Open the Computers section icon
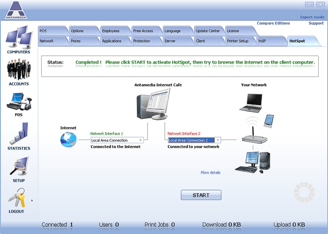328x234 pixels. point(19,37)
